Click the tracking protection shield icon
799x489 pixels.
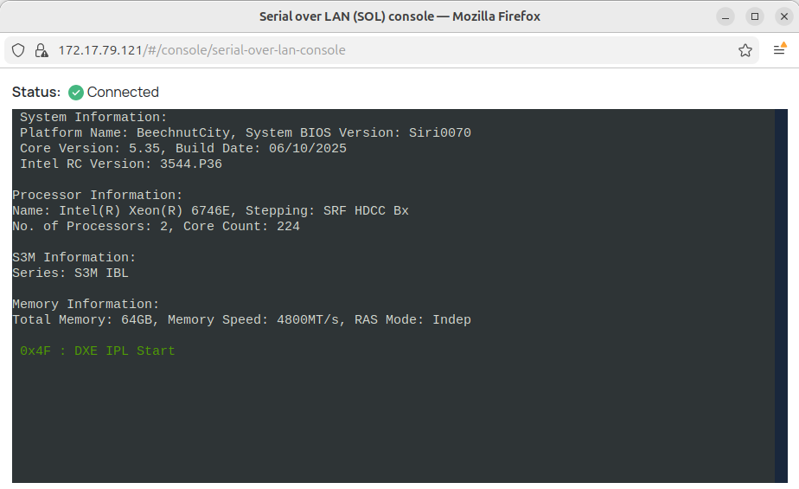[18, 50]
